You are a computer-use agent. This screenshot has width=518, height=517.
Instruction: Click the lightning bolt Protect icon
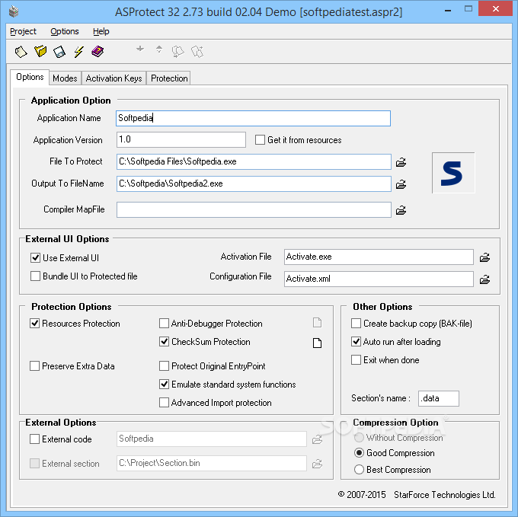coord(78,52)
